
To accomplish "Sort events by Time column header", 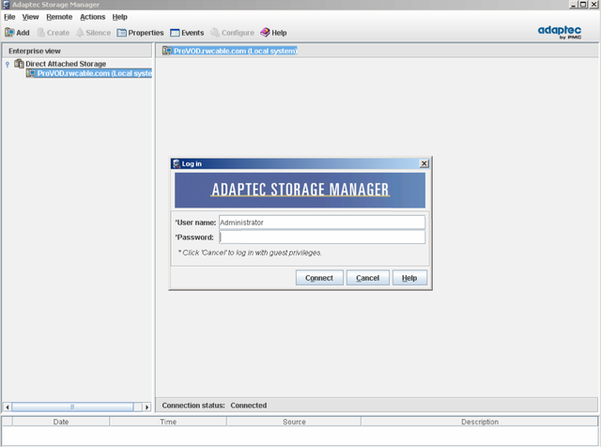I will [x=168, y=422].
